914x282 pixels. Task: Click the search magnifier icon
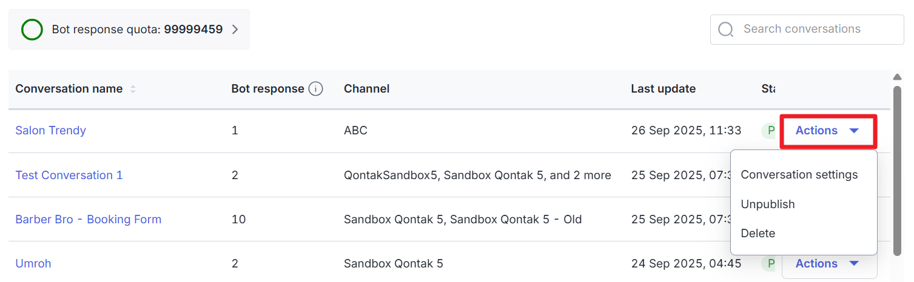pyautogui.click(x=725, y=29)
